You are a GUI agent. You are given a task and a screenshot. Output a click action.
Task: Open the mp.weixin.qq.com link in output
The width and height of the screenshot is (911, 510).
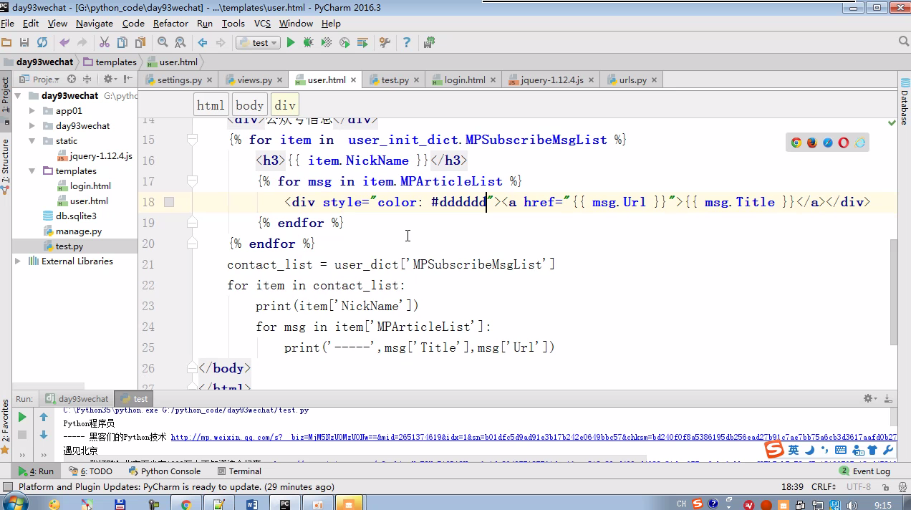[x=534, y=437]
